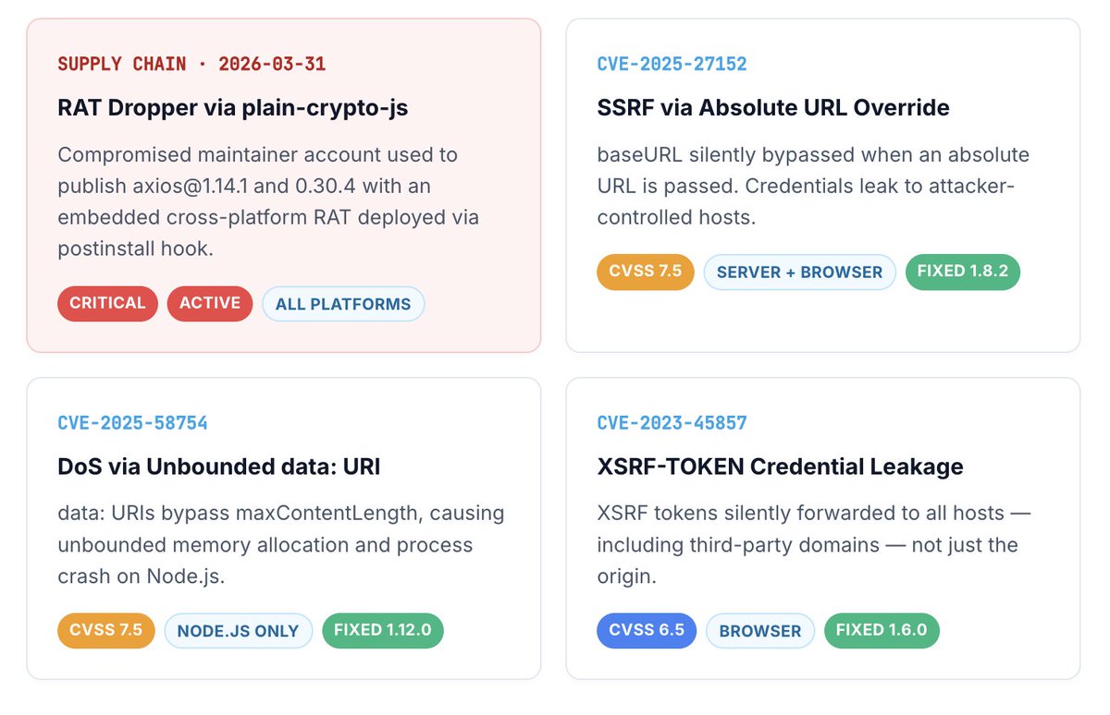Click the SUPPLY CHAIN · 2026-03-31 label

tap(191, 64)
